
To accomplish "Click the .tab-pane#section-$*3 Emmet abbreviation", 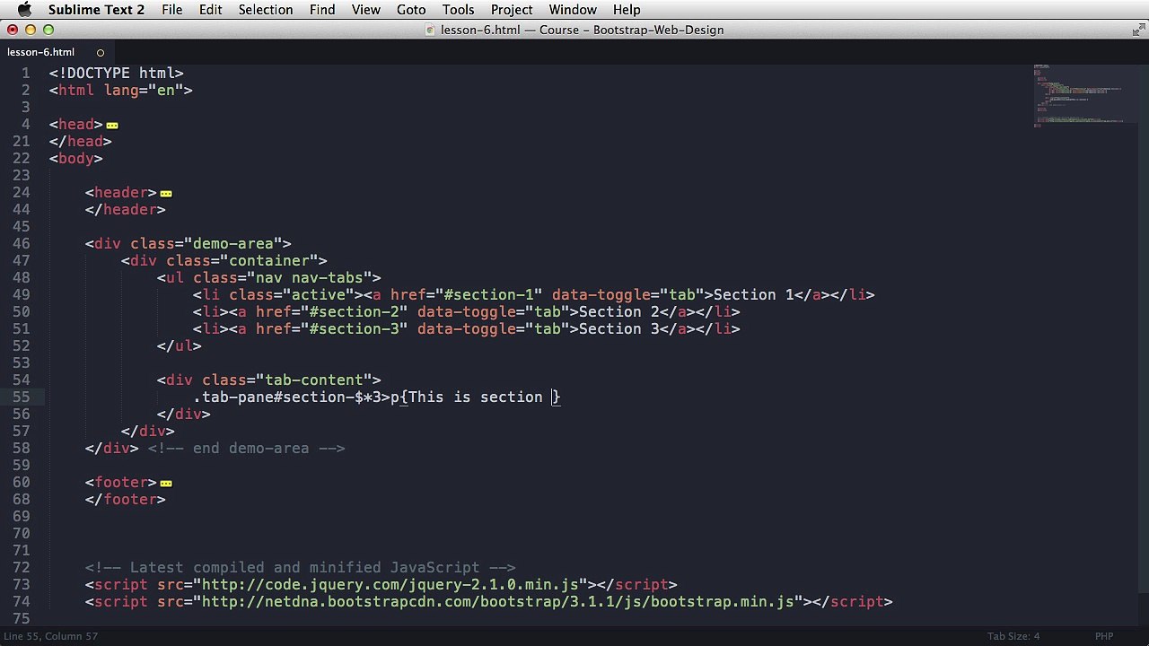I will (x=287, y=397).
